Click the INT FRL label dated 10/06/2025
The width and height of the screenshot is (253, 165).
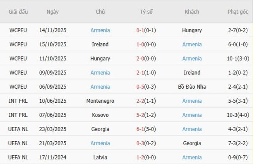pyautogui.click(x=18, y=101)
